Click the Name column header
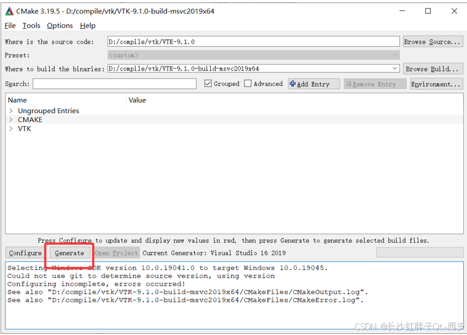 66,100
